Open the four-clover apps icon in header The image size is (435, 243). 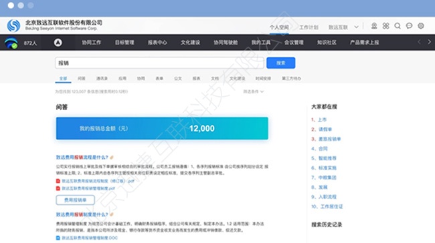point(385,26)
